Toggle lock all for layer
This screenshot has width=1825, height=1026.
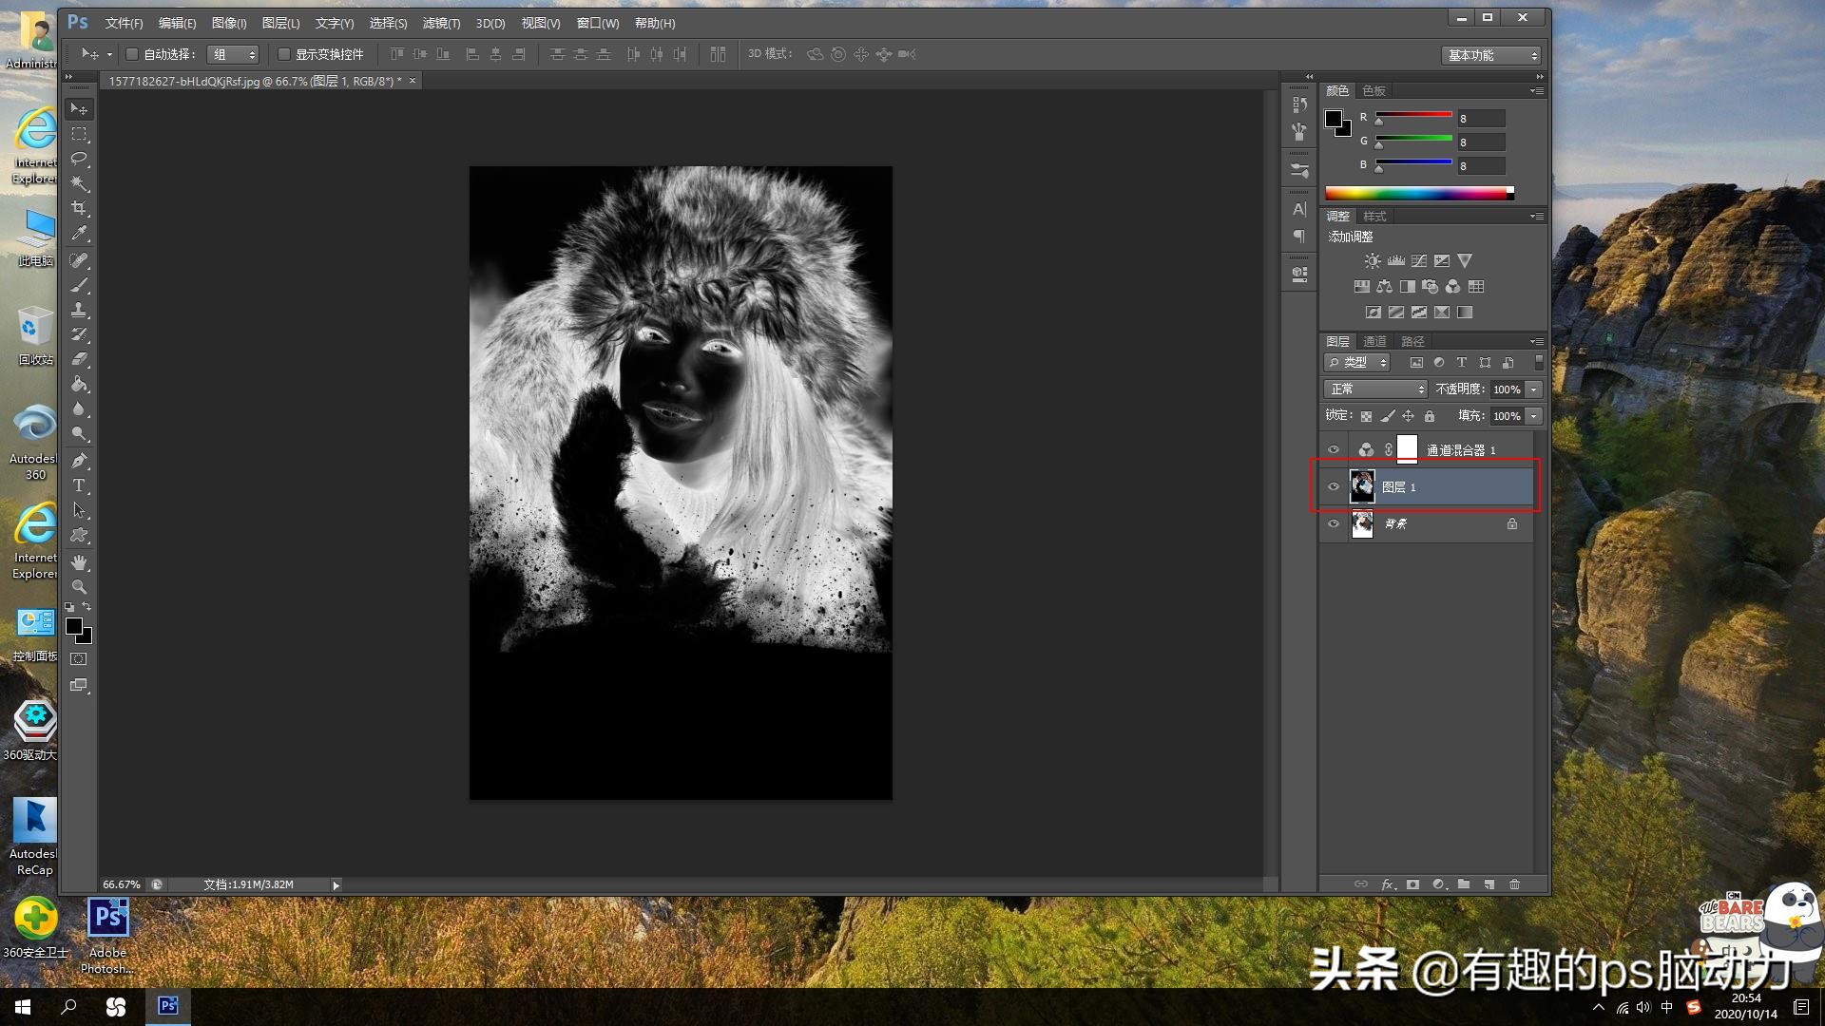[x=1429, y=416]
